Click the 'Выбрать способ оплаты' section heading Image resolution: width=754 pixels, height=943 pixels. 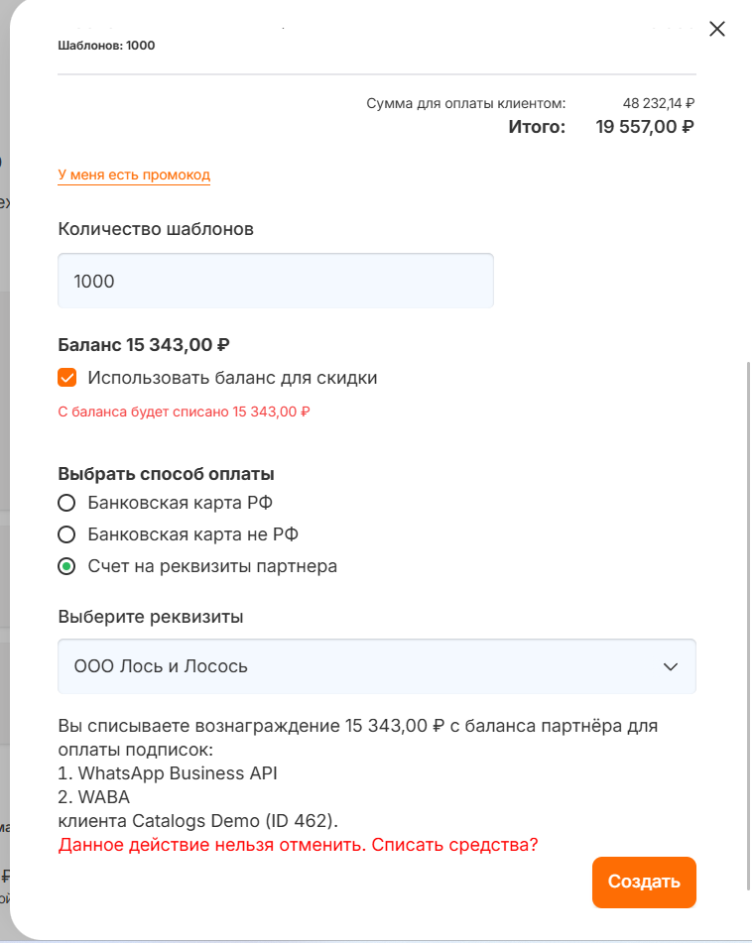tap(166, 473)
